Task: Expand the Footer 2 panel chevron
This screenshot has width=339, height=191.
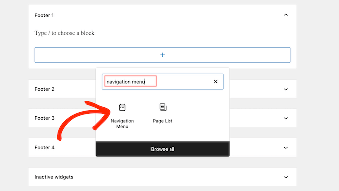Action: tap(286, 89)
